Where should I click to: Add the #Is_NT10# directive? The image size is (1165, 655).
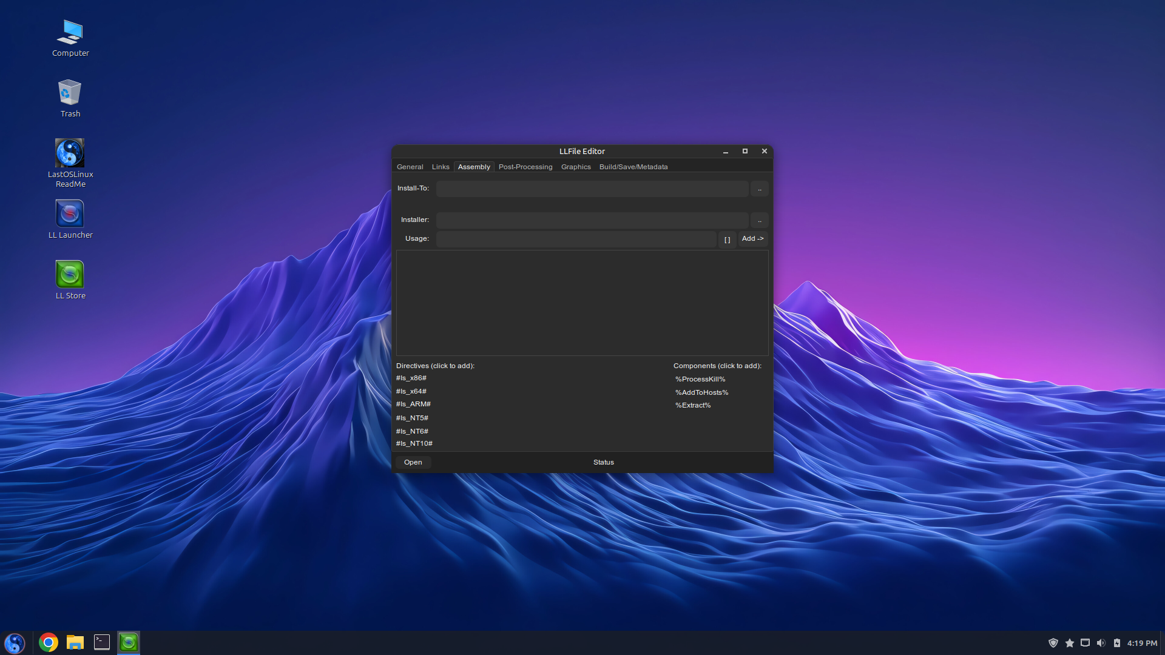414,443
